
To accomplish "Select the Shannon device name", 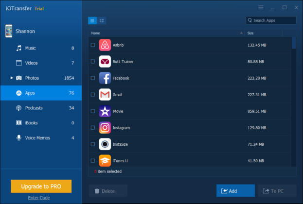I will (25, 31).
